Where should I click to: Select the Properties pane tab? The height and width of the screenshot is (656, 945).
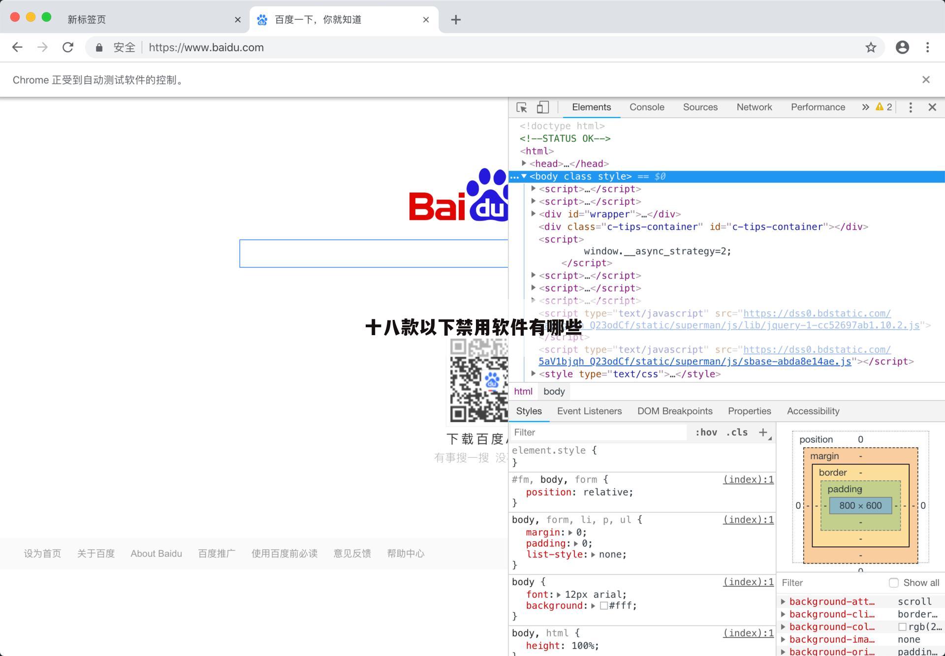[749, 411]
